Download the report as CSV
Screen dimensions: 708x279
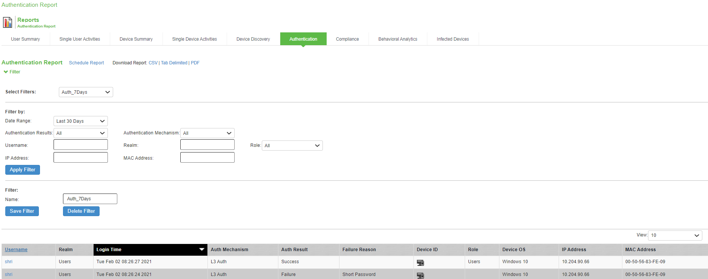point(153,63)
